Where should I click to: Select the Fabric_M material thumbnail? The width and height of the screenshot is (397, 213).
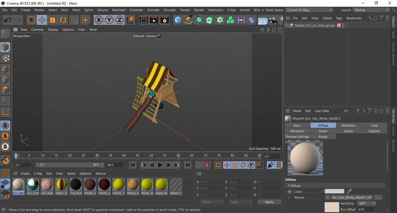(61, 186)
